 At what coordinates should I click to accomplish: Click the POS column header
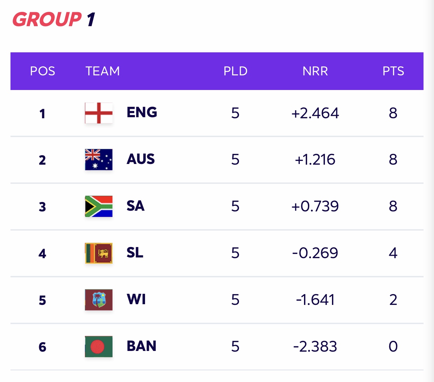coord(43,71)
